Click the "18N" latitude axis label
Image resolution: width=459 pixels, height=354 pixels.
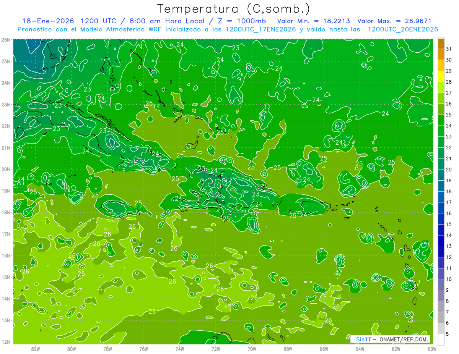[x=6, y=212]
